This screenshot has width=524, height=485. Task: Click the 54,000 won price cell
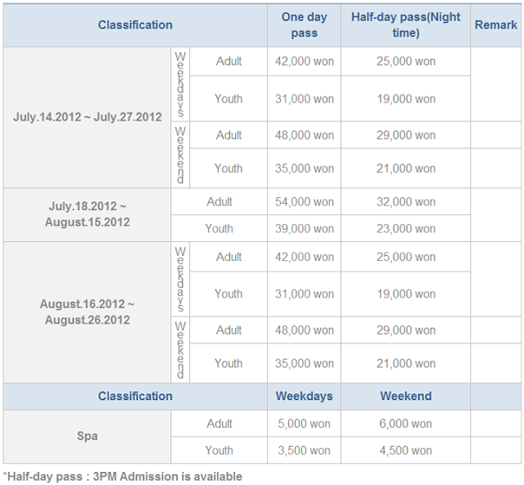pyautogui.click(x=304, y=202)
